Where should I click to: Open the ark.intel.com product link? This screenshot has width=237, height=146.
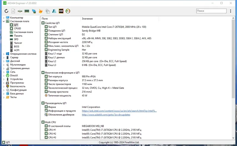point(119,111)
